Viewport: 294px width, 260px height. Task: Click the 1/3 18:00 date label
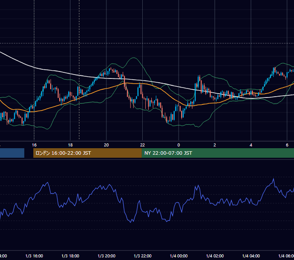[70, 256]
